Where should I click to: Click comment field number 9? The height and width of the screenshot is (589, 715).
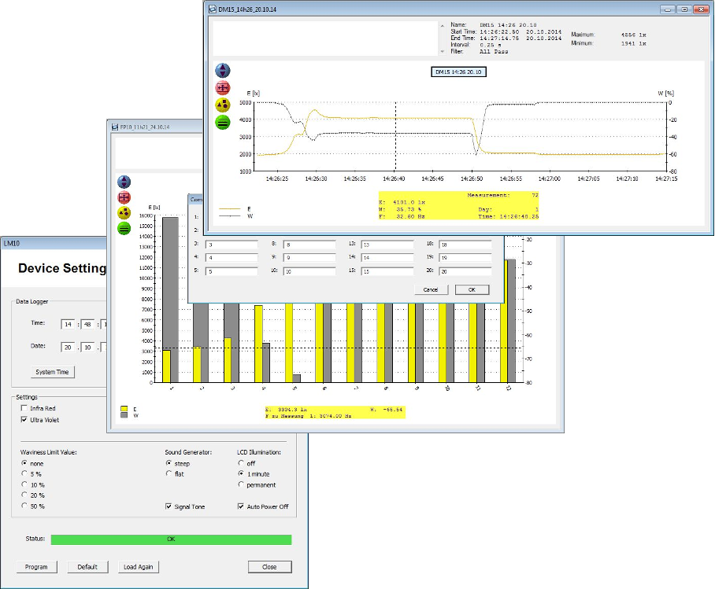tap(309, 258)
